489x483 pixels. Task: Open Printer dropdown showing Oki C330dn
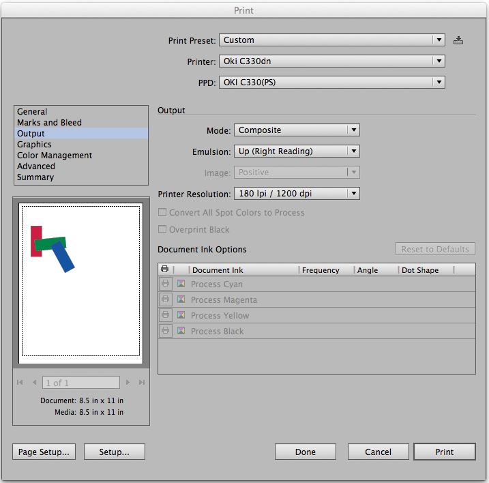(x=332, y=61)
